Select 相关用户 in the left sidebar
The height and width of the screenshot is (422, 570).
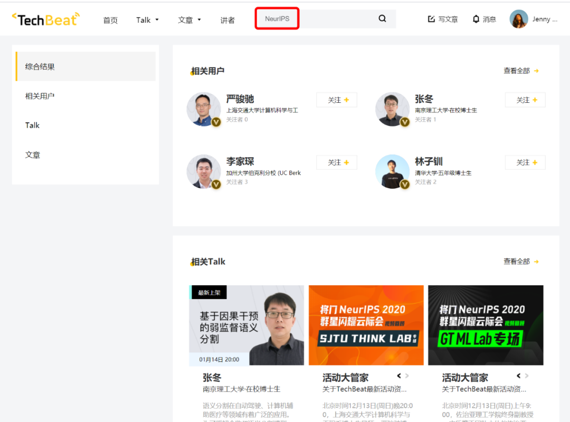point(40,96)
